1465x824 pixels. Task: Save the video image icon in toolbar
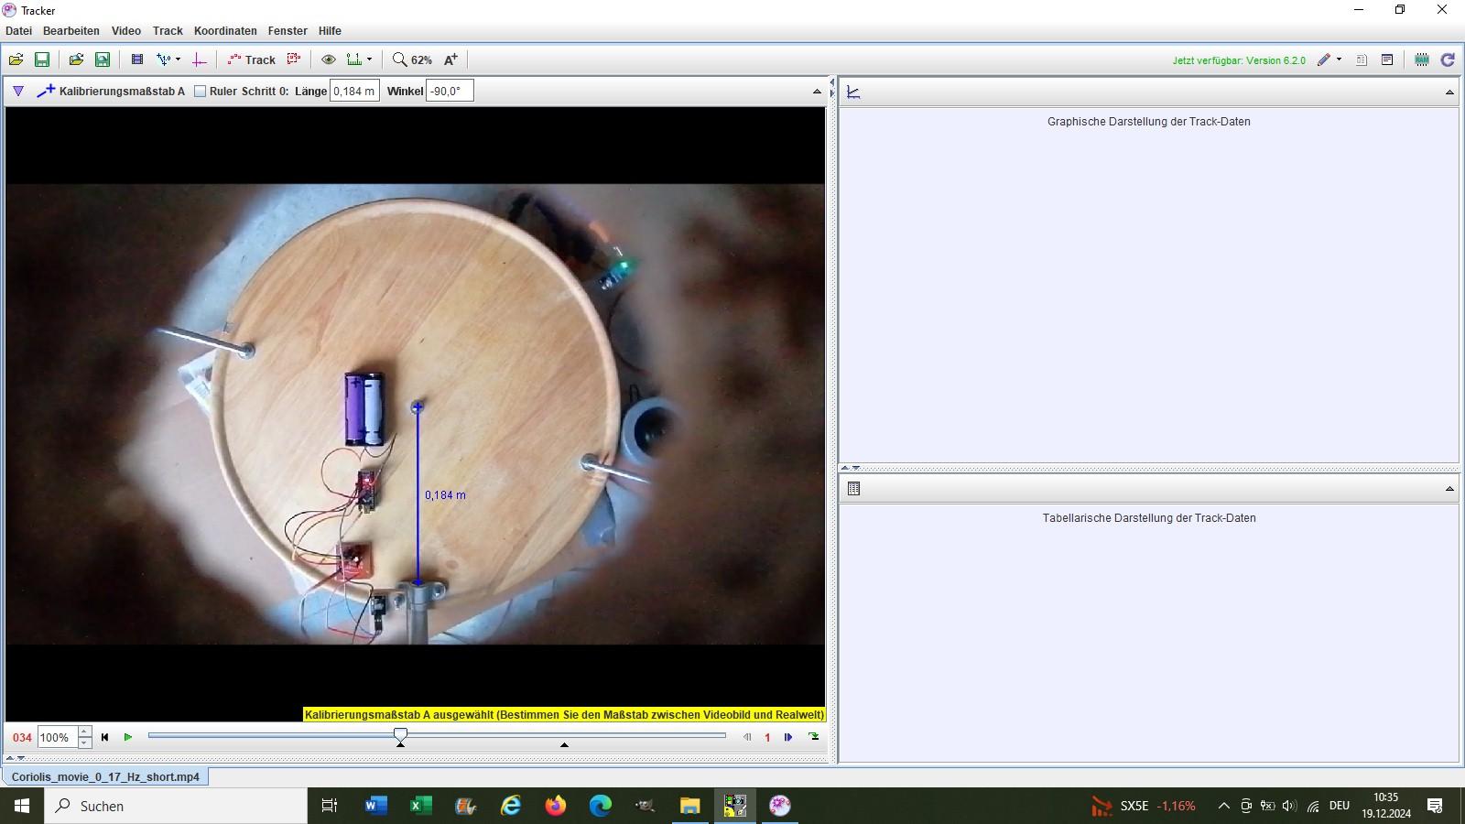click(103, 60)
